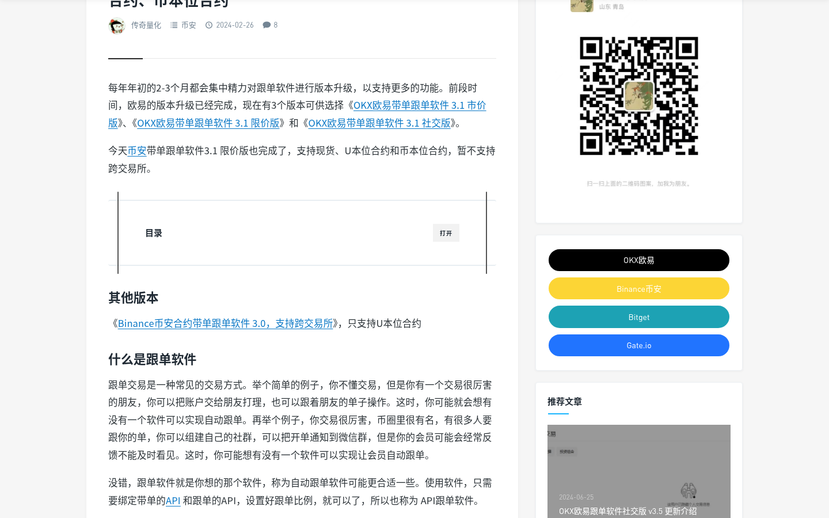Click the 其他版本 heading
The image size is (829, 518).
[134, 298]
